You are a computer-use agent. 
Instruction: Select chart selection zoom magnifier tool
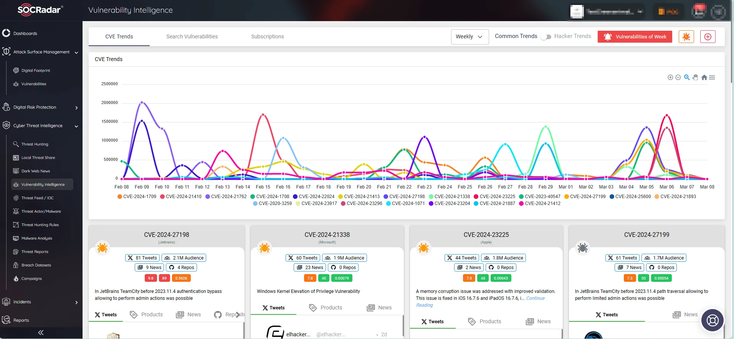pyautogui.click(x=687, y=78)
